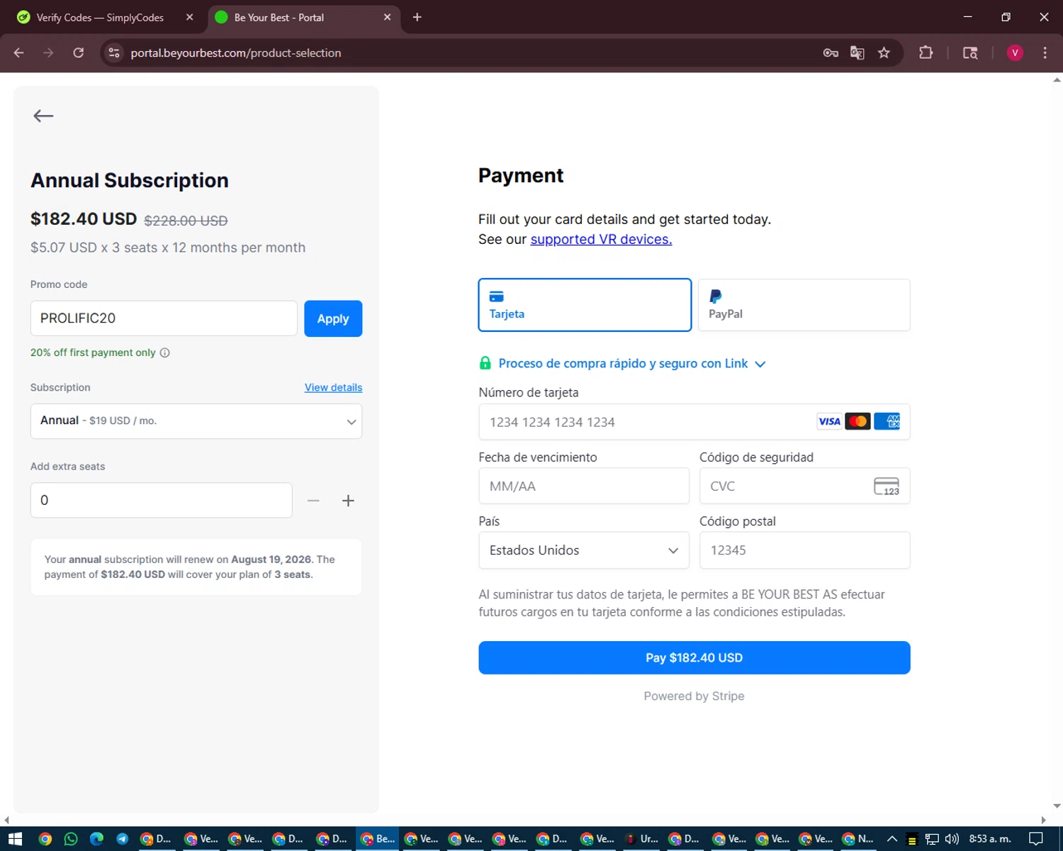Image resolution: width=1063 pixels, height=851 pixels.
Task: Expand Proceso de compra rápido con Link
Action: [x=631, y=364]
